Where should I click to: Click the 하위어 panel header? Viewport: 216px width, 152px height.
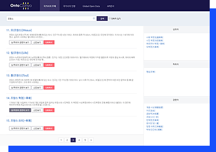click(x=177, y=64)
